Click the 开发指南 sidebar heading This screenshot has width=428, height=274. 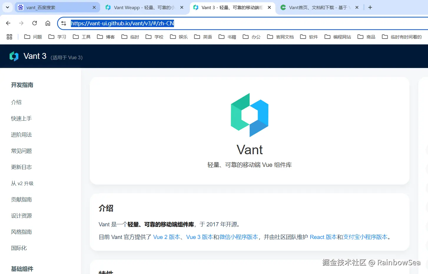pos(22,85)
